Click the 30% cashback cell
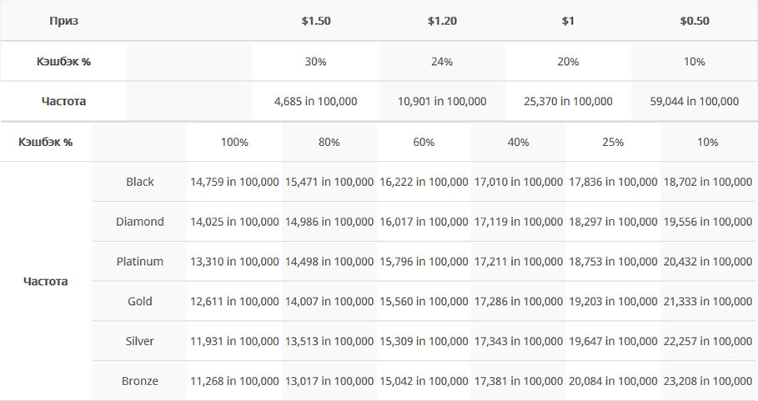This screenshot has width=758, height=401. tap(316, 62)
